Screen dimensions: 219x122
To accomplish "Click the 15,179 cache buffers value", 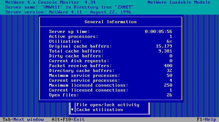I will [x=164, y=46].
